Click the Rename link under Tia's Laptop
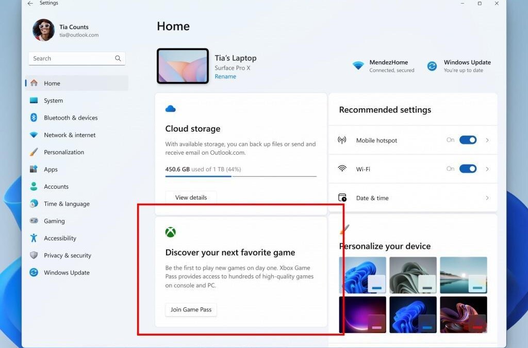The image size is (528, 348). 225,76
